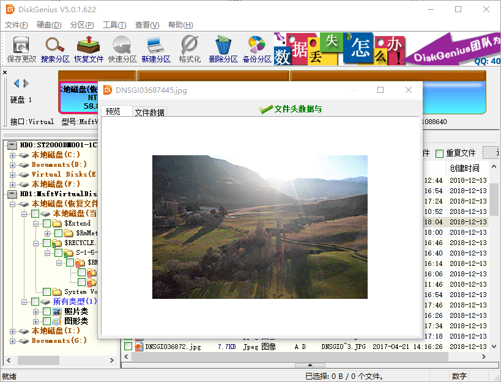Viewport: 501px width, 382px height.
Task: Click the 文件头数据 status link in preview
Action: click(x=297, y=109)
